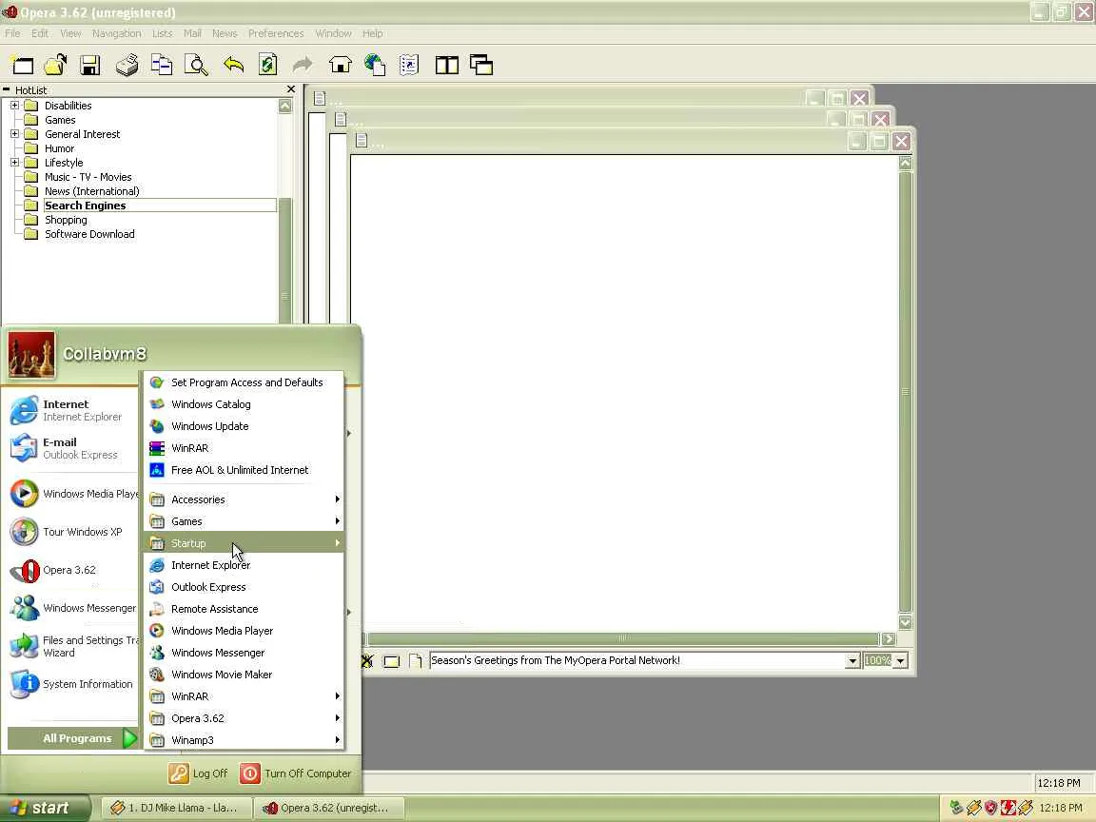Tile windows with the side-by-side icon

(x=446, y=65)
